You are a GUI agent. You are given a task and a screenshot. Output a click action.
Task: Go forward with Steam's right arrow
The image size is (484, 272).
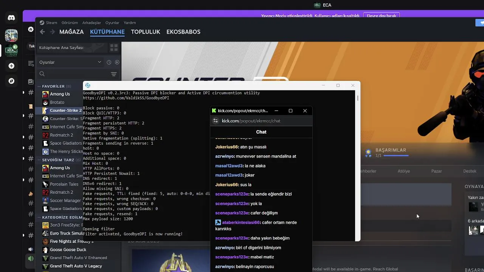52,32
